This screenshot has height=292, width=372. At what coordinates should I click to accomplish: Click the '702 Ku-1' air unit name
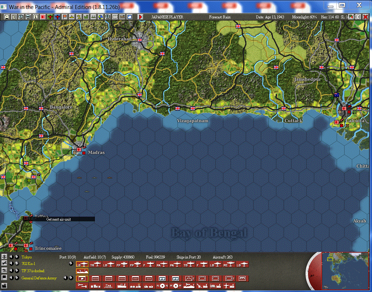[28, 264]
